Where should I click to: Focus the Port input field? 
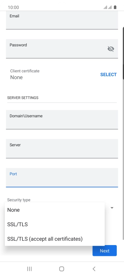pyautogui.click(x=62, y=177)
